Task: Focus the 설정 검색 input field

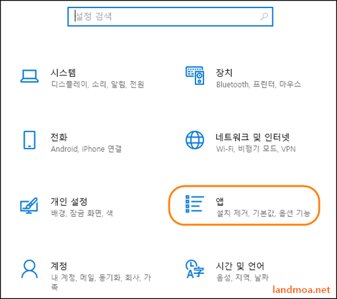Action: 171,17
